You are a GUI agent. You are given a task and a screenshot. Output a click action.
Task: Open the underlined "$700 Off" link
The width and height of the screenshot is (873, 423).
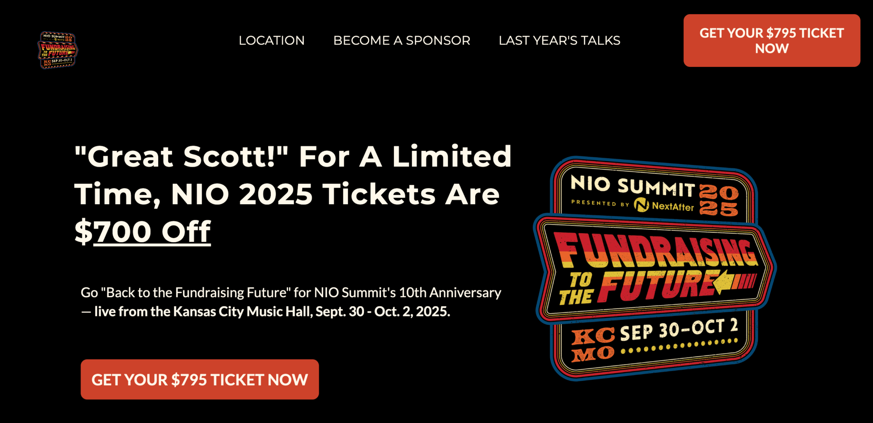(142, 231)
